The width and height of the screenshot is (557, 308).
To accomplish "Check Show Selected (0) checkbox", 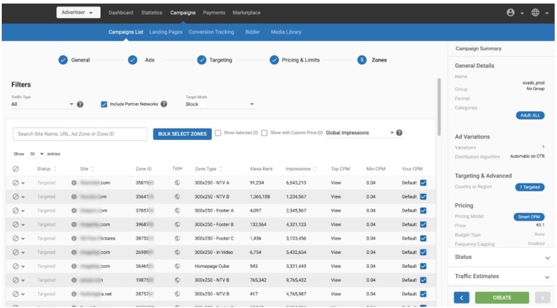I will (x=218, y=133).
